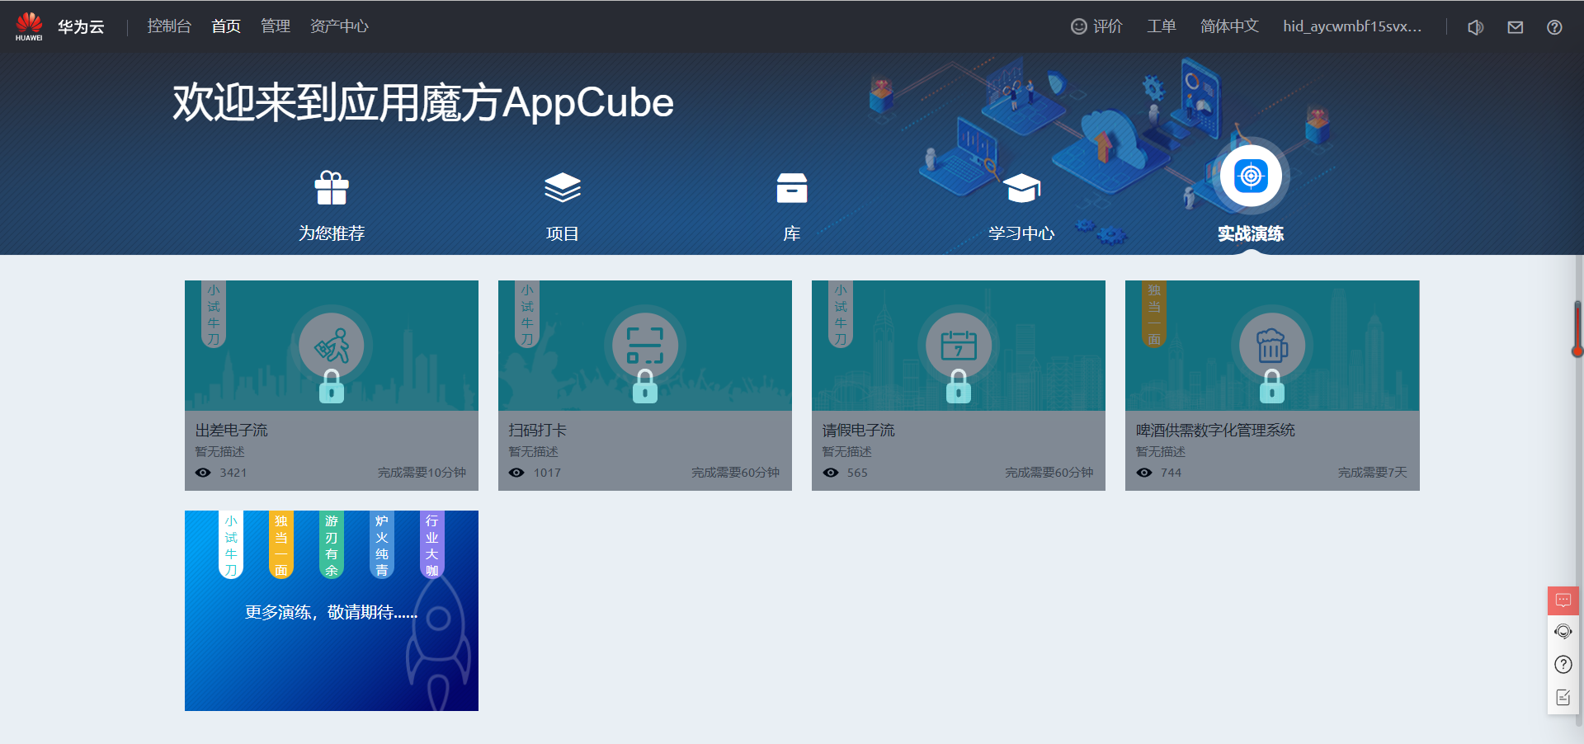
Task: Open the 工单 work order link
Action: 1162,26
